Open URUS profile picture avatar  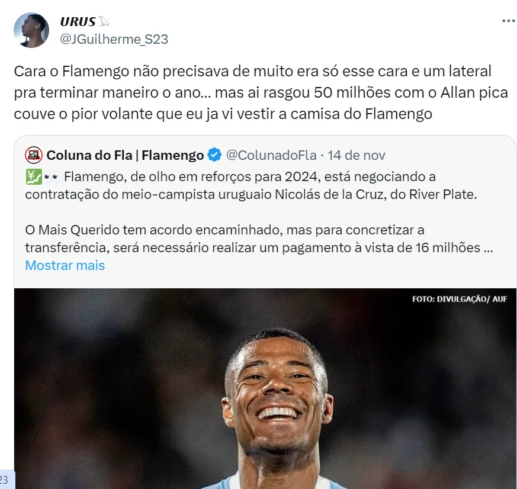pos(31,30)
